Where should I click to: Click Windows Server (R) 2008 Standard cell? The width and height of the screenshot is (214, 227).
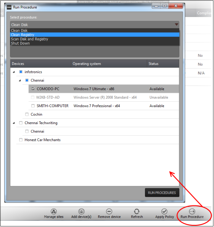pos(105,97)
